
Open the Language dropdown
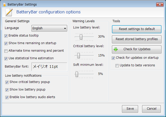(49, 28)
